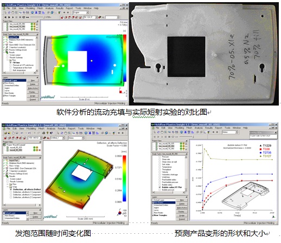Collapse Warp folder in deflection window

coord(8,187)
